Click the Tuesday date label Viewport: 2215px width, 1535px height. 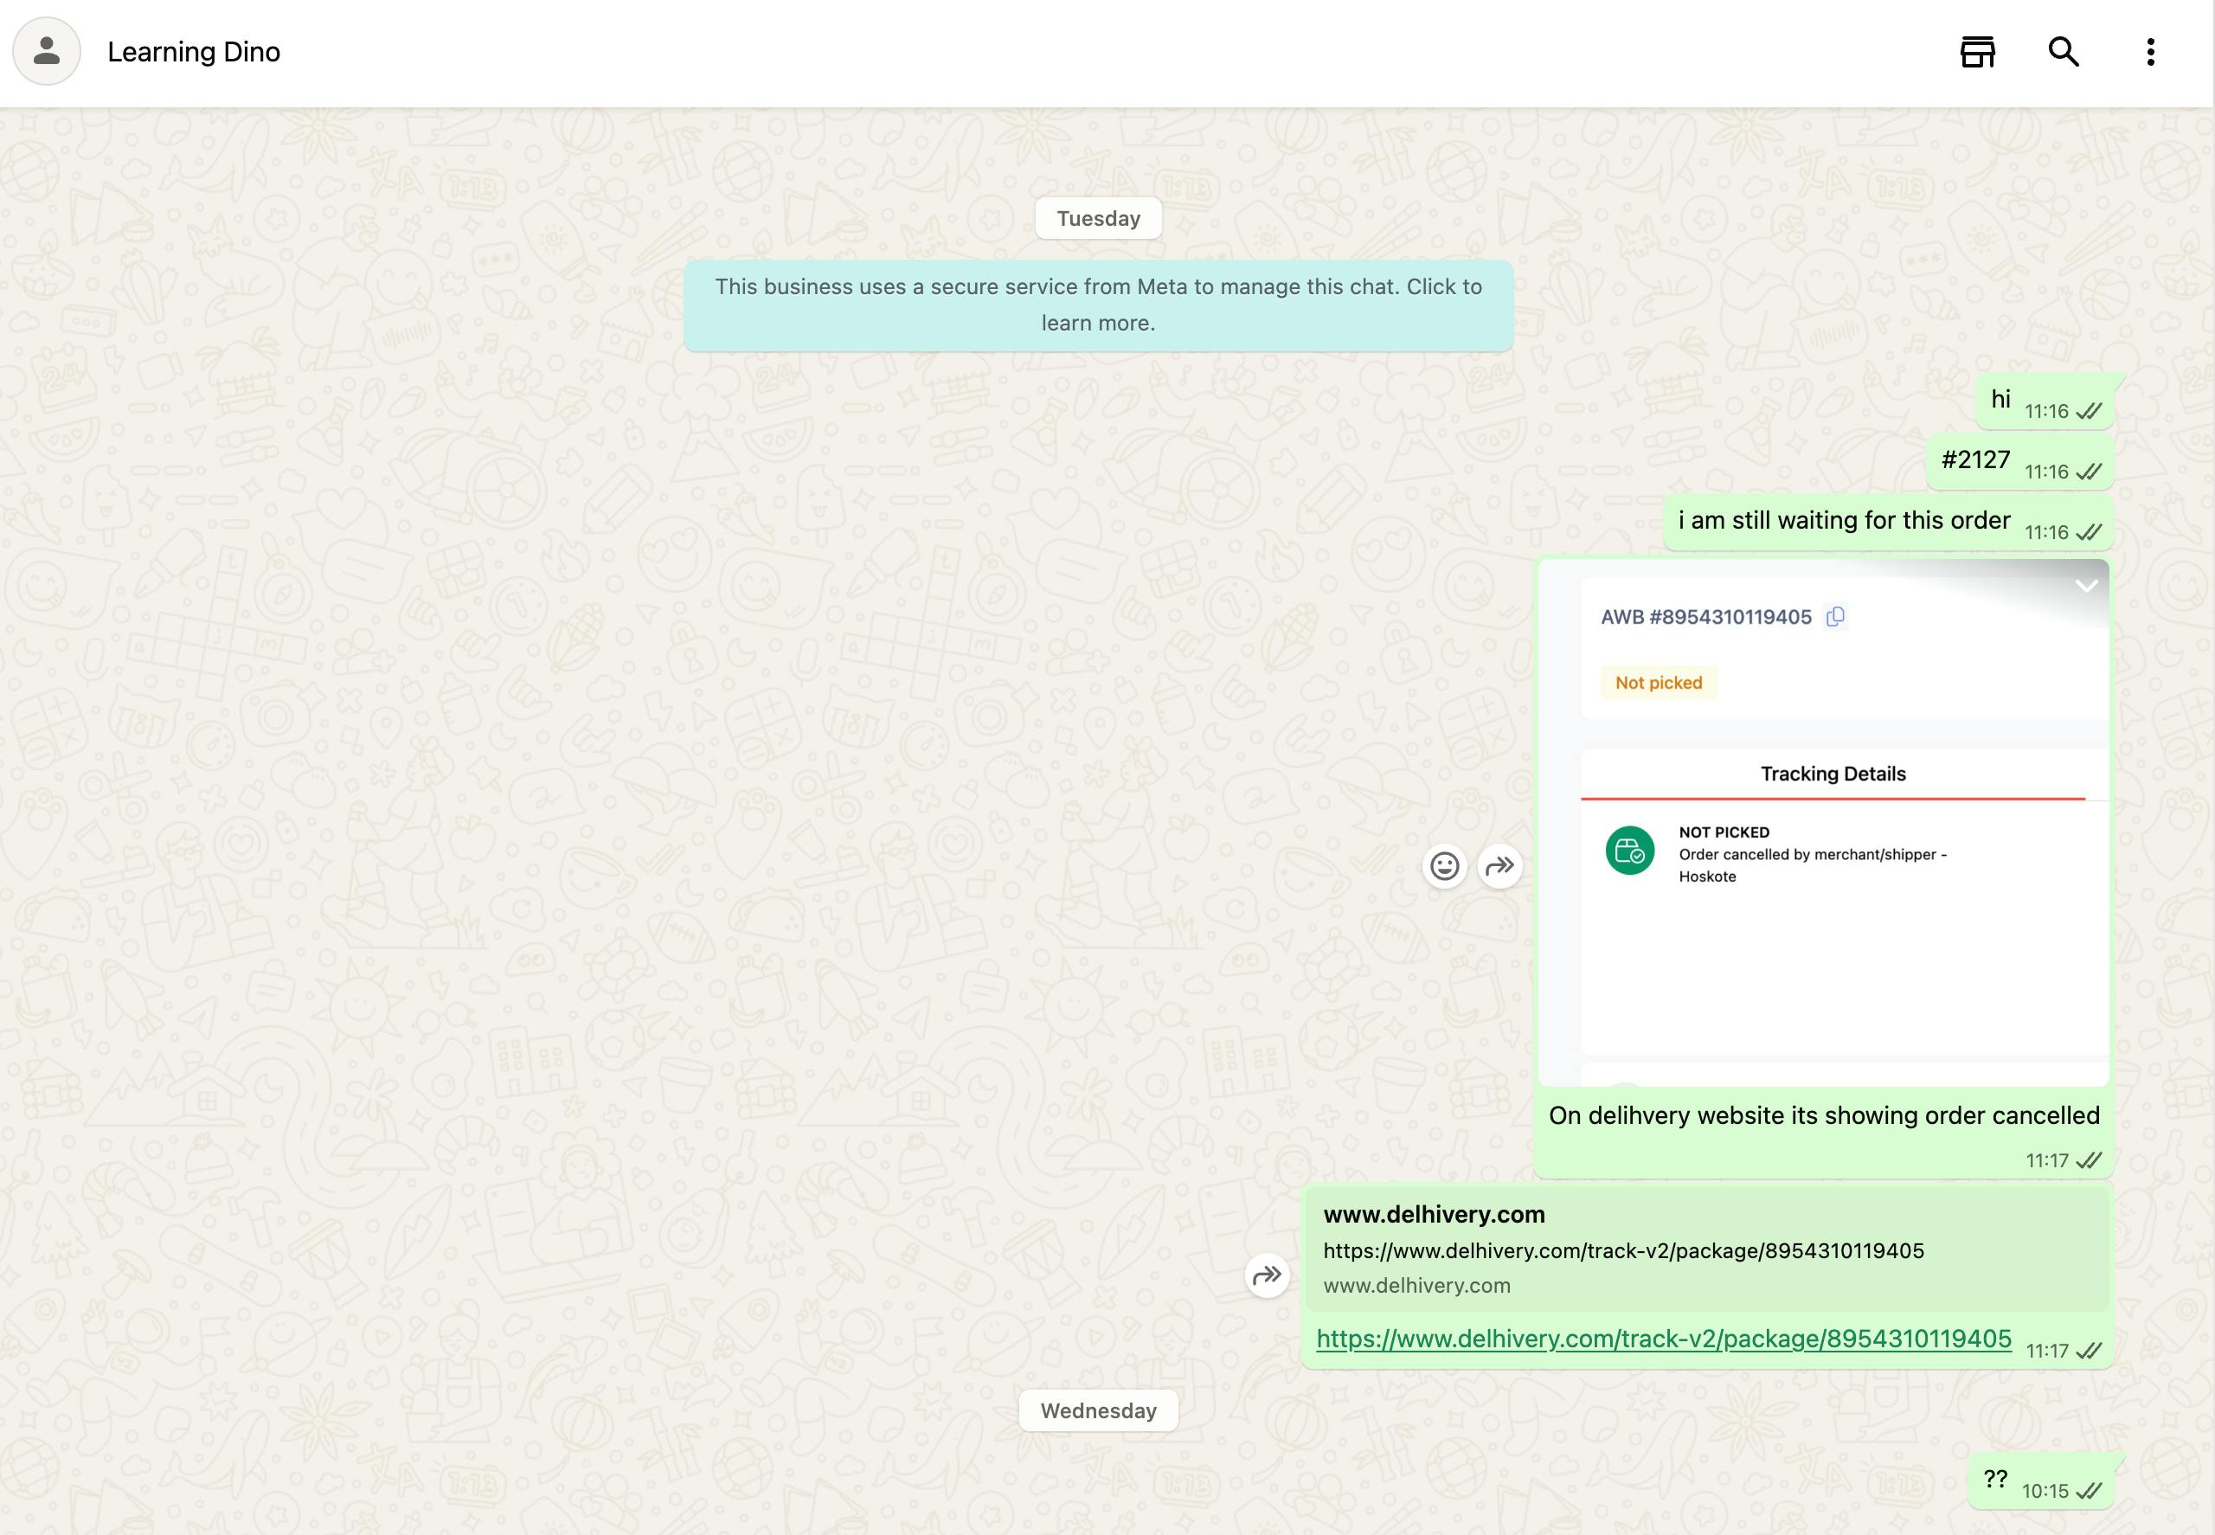click(1098, 218)
